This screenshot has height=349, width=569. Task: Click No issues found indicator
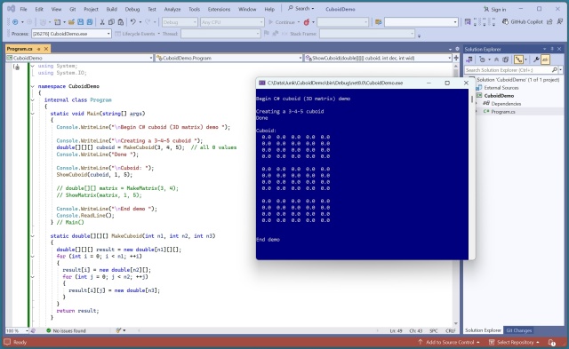66,330
